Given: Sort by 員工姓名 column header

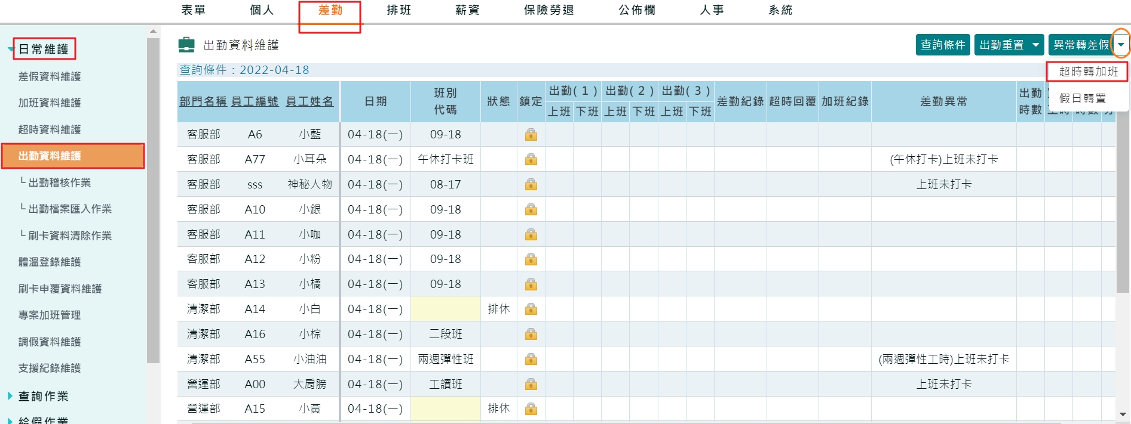Looking at the screenshot, I should [x=309, y=101].
